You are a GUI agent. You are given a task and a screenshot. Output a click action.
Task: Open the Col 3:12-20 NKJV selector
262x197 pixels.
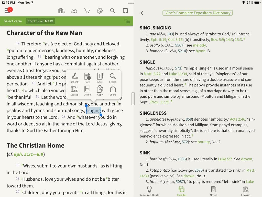coord(40,21)
